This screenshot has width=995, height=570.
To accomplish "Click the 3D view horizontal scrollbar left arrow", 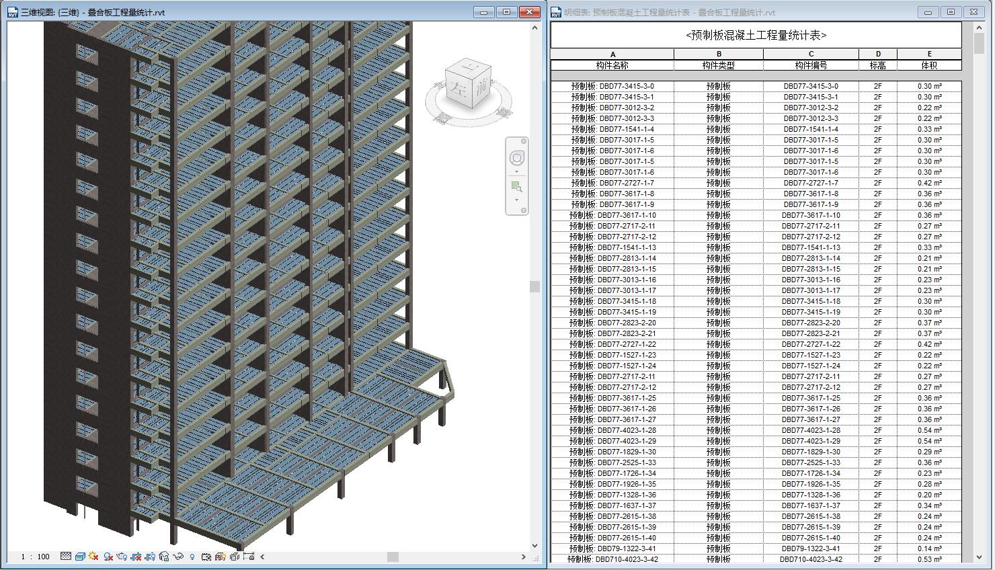I will [262, 557].
